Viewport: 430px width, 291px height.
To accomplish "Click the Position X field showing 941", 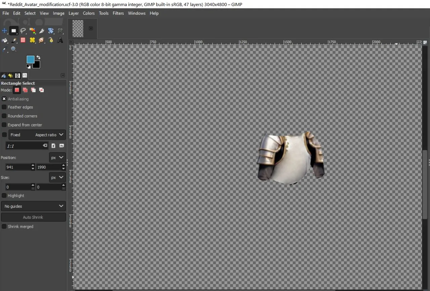I will pyautogui.click(x=18, y=167).
